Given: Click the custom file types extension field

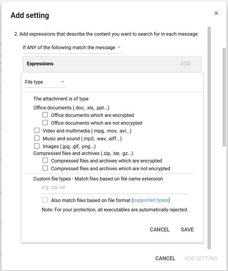Looking at the screenshot, I should pos(114,187).
